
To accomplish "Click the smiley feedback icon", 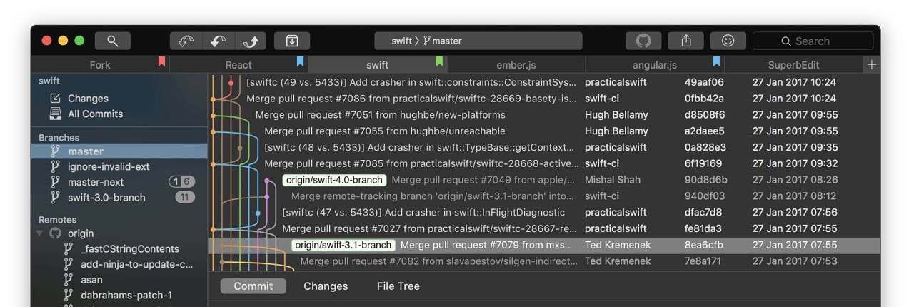I will tap(728, 41).
